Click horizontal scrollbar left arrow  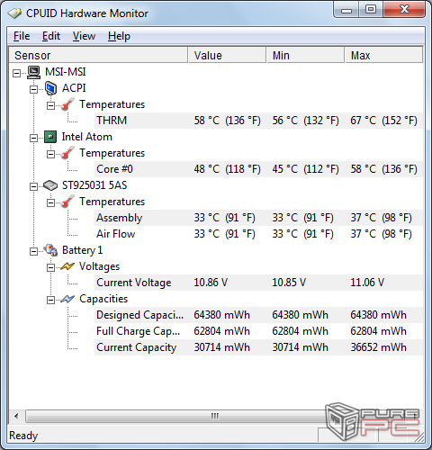pyautogui.click(x=16, y=417)
